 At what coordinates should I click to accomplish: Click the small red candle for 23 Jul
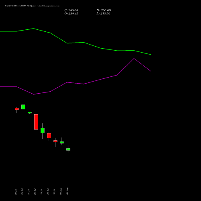tap(17, 109)
